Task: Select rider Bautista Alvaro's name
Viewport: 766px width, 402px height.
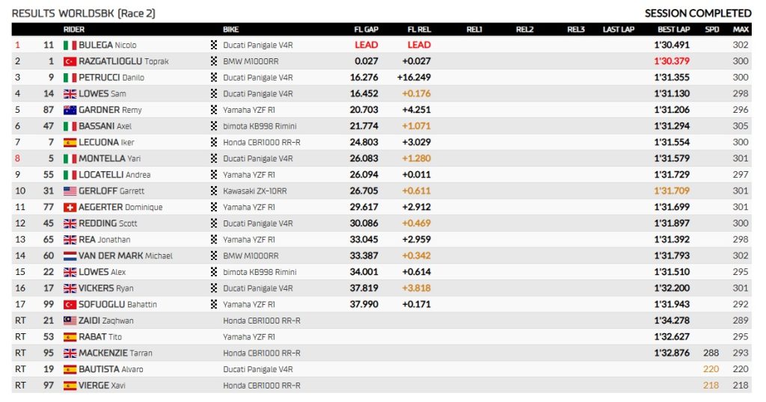Action: click(x=111, y=369)
